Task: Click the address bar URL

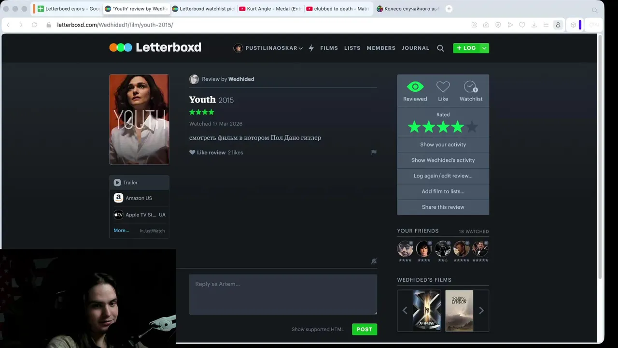Action: pos(115,25)
